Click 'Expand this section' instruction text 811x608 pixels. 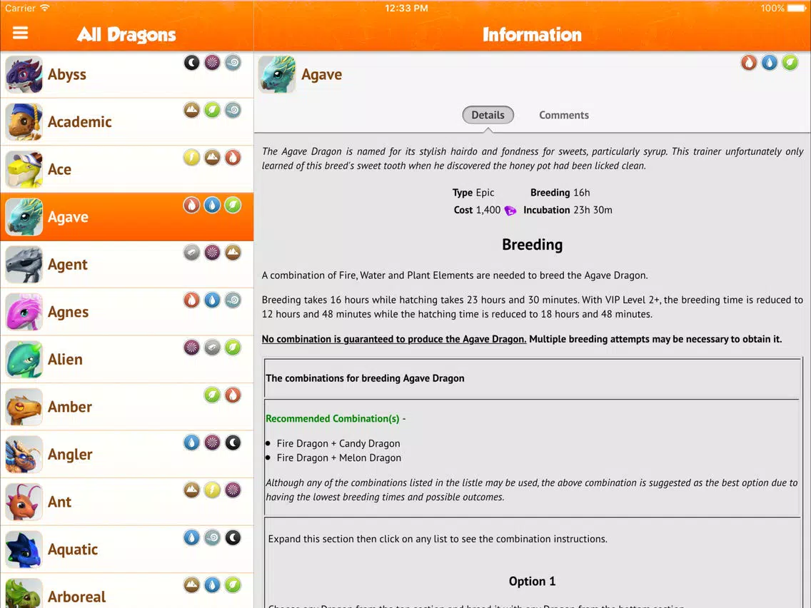(438, 539)
